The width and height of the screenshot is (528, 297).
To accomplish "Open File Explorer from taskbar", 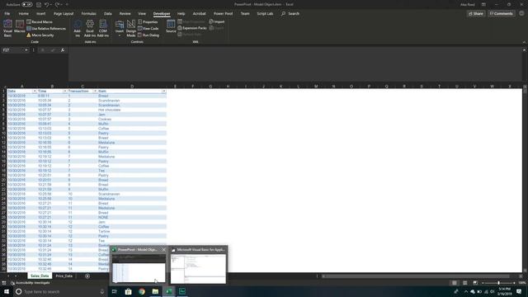I will point(155,291).
